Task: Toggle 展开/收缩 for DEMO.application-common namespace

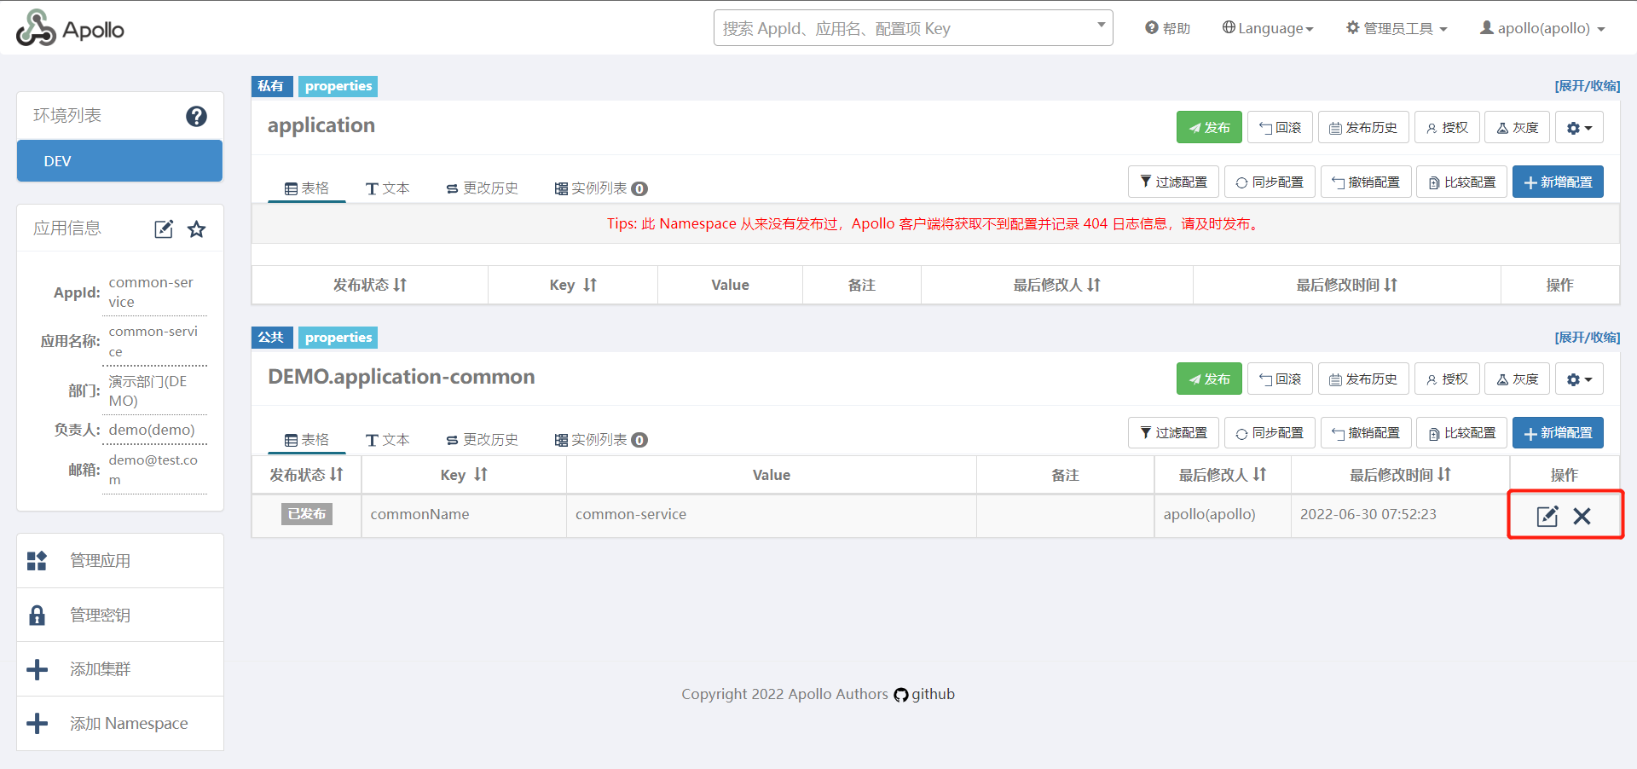Action: tap(1587, 338)
